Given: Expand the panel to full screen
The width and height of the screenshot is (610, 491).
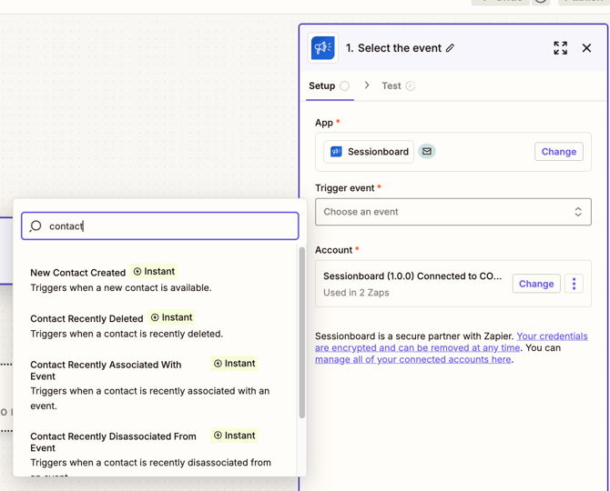Looking at the screenshot, I should pyautogui.click(x=560, y=48).
